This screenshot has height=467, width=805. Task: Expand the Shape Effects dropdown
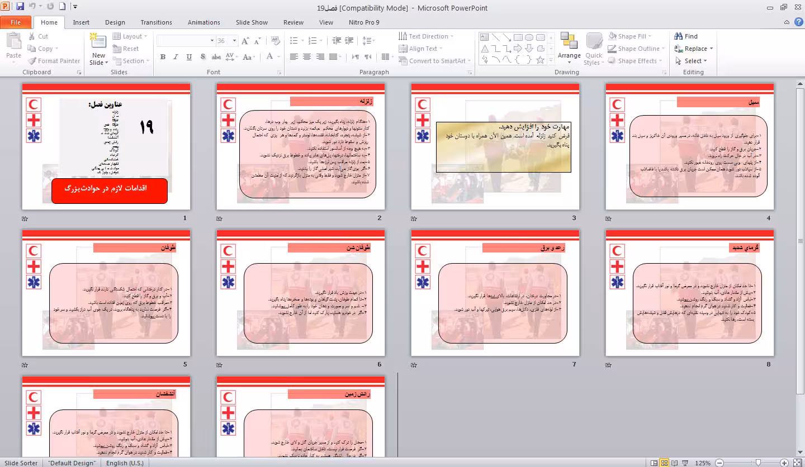tap(636, 61)
